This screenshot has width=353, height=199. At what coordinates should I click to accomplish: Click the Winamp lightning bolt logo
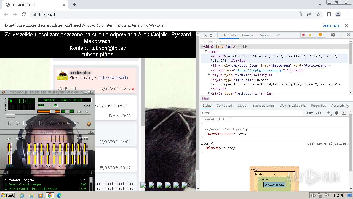coord(89,124)
